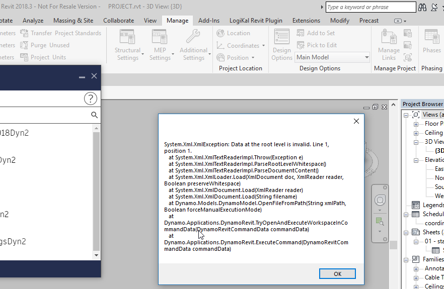The height and width of the screenshot is (289, 444).
Task: Switch to LogiKal Revit Plugin tab
Action: (x=256, y=21)
